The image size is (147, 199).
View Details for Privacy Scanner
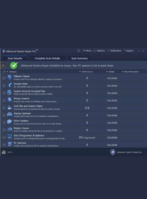coord(112,100)
